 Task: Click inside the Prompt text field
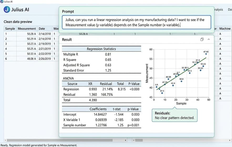coord(136,22)
